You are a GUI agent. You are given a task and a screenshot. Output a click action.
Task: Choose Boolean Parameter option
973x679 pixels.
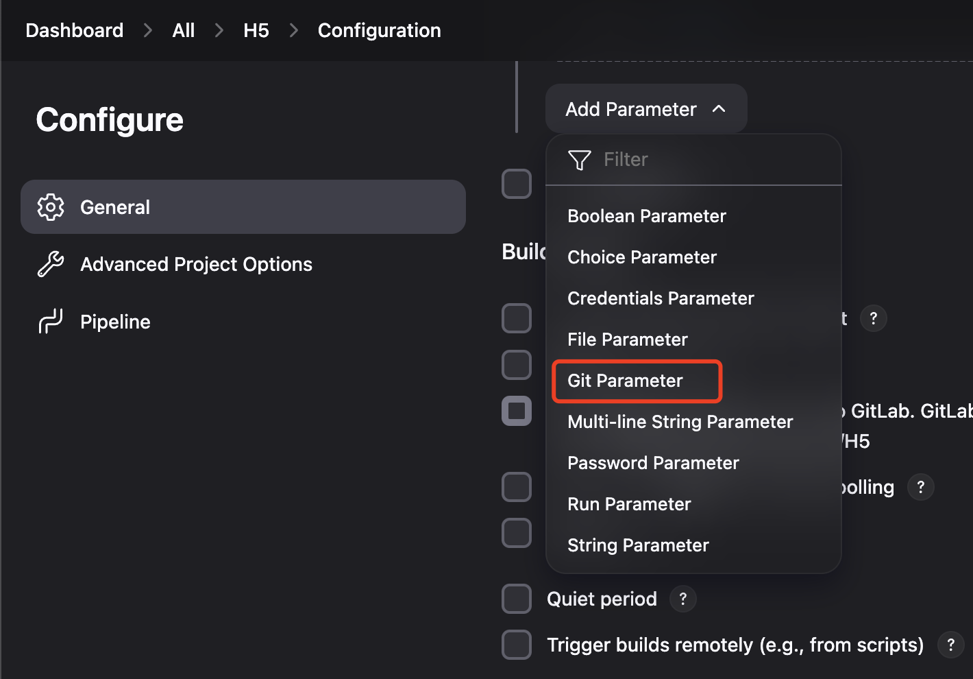646,216
